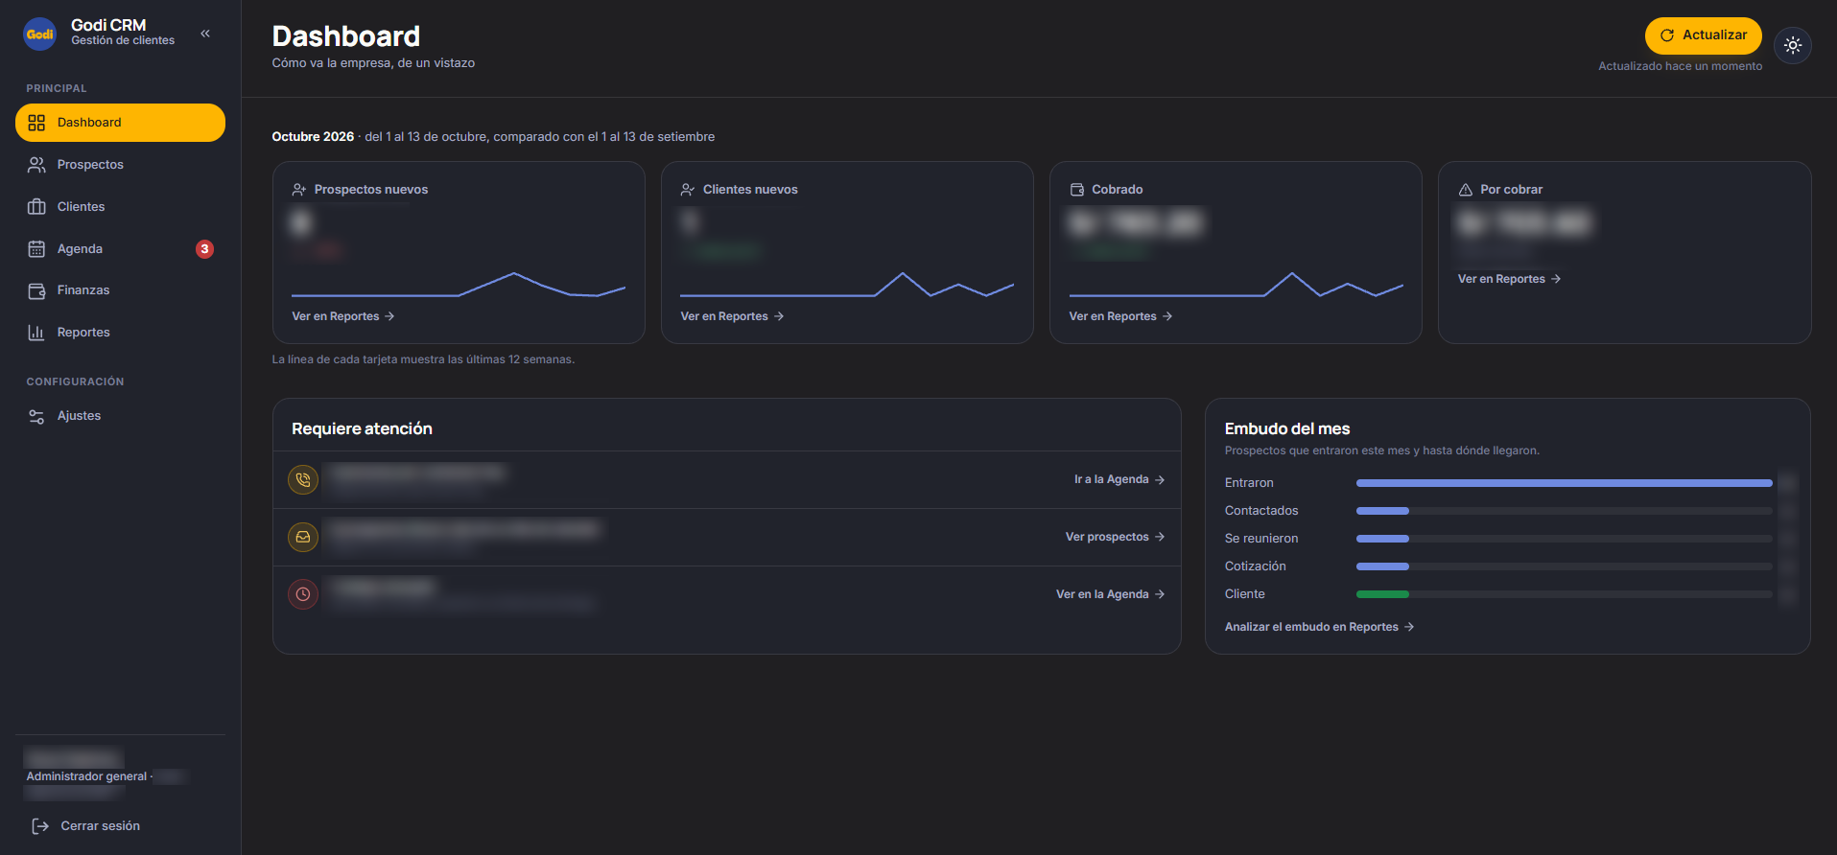Click the Octubre 2026 period text
Viewport: 1837px width, 855px height.
tap(313, 137)
